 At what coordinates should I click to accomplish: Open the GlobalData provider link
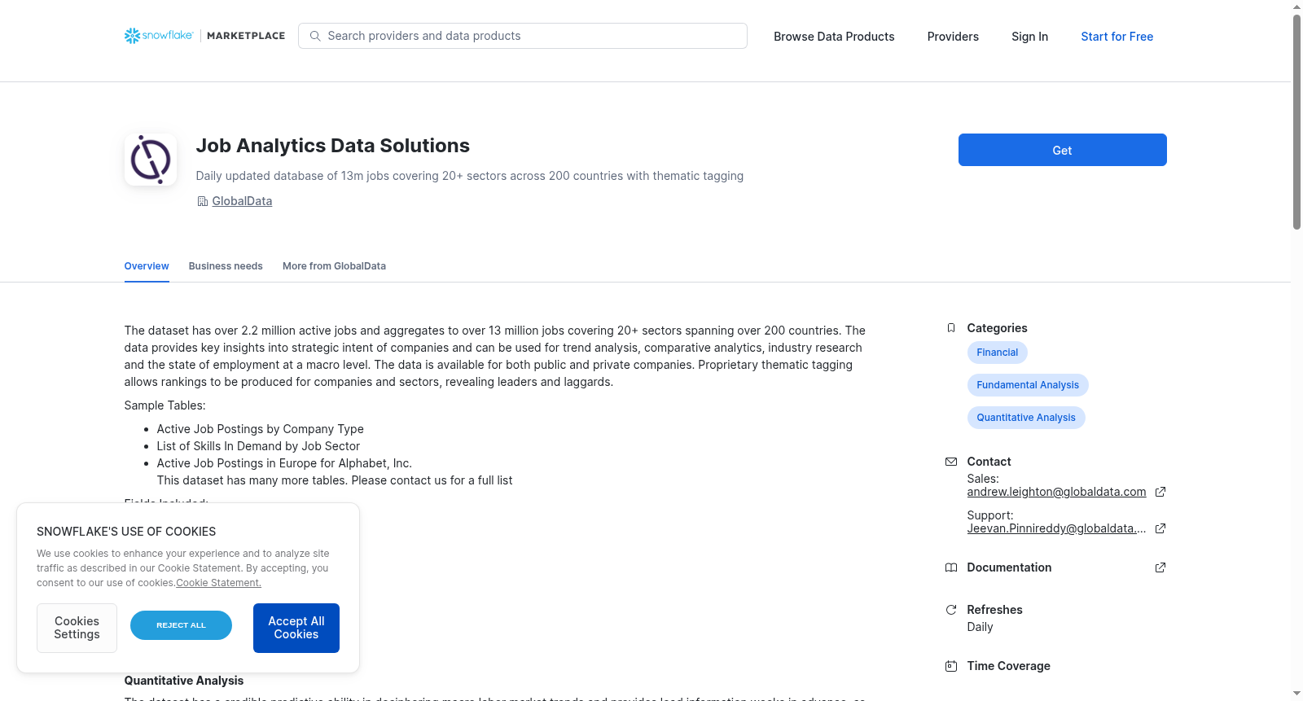(242, 201)
